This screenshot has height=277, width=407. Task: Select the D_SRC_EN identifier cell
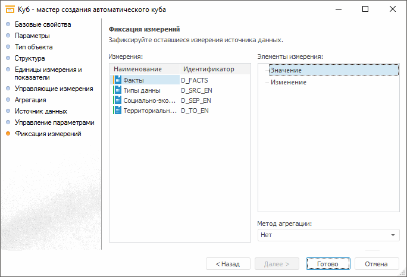pyautogui.click(x=196, y=90)
